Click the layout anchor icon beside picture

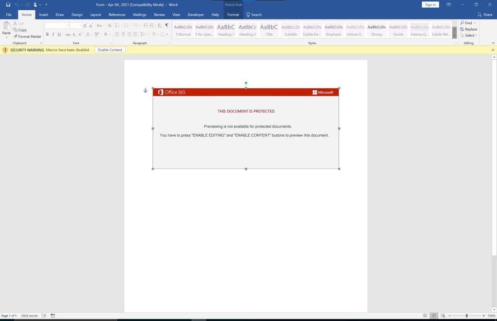point(145,91)
